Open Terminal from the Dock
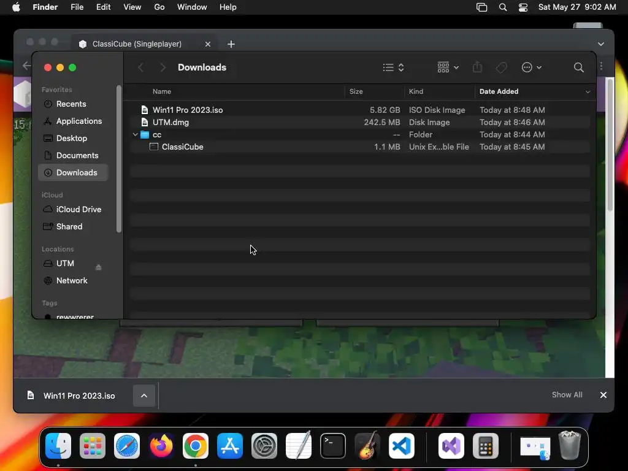This screenshot has width=628, height=471. [333, 446]
